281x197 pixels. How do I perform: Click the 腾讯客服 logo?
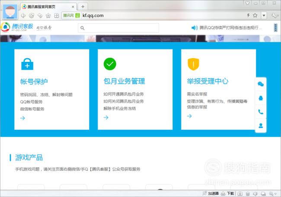coord(17,27)
